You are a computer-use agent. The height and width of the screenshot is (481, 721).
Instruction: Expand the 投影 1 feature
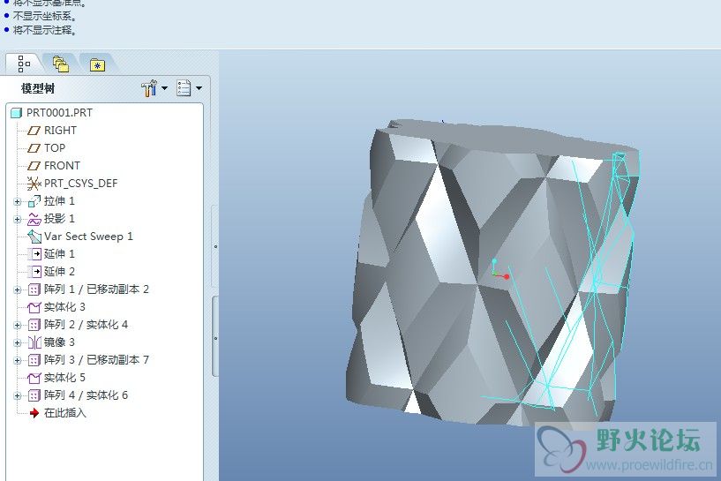pyautogui.click(x=18, y=219)
